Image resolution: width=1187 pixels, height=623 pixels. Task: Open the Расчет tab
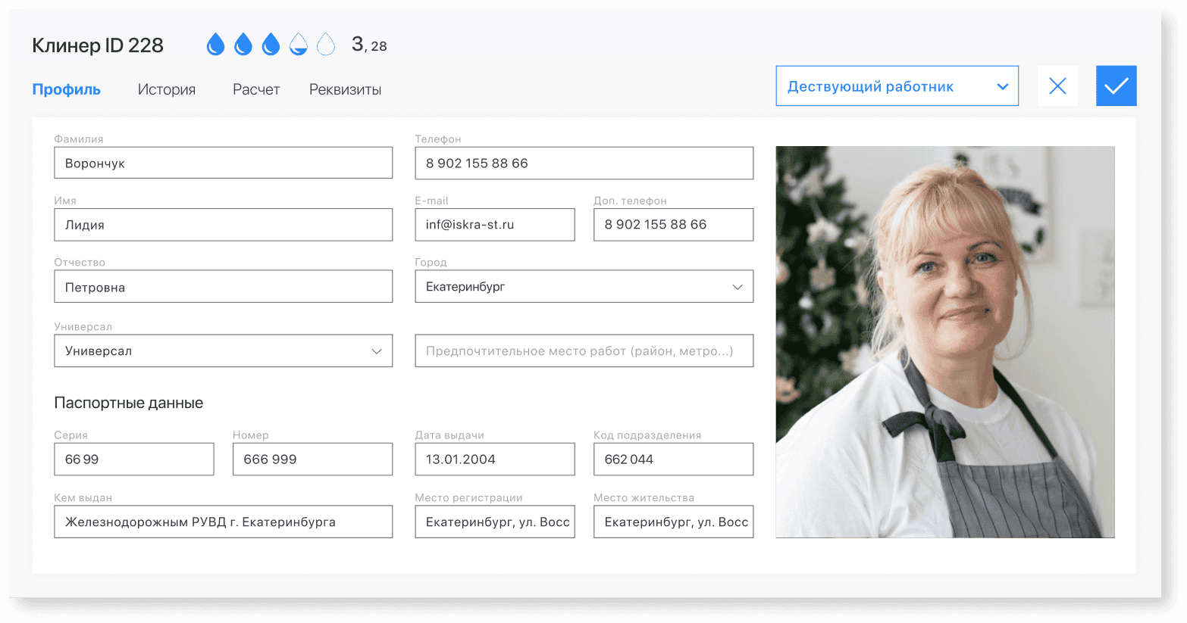[256, 89]
